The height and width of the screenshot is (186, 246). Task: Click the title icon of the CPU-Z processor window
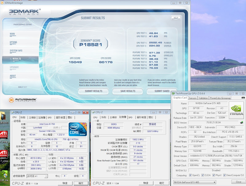point(13,112)
